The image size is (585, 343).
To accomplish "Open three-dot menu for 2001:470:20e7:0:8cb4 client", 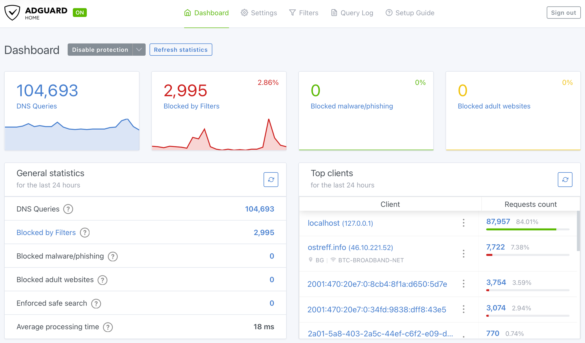I will tap(463, 284).
